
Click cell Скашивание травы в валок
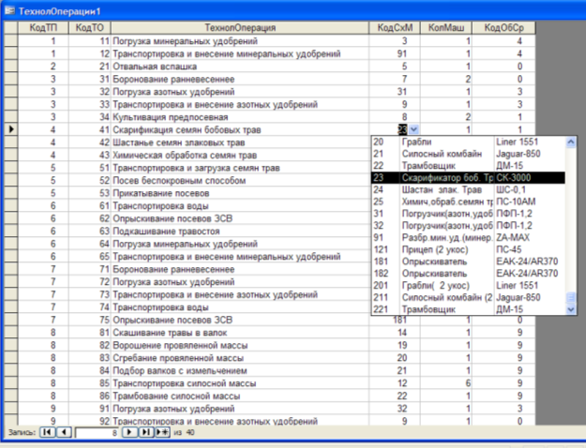tap(240, 333)
